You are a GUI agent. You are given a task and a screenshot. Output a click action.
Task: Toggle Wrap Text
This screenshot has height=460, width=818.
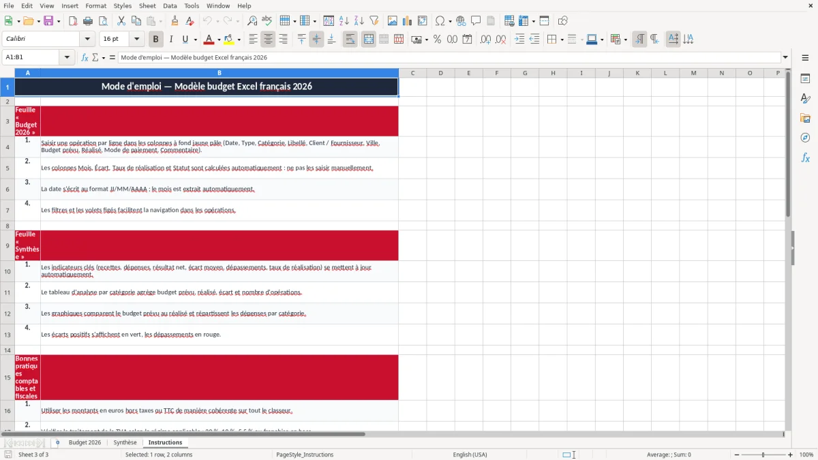tap(350, 40)
